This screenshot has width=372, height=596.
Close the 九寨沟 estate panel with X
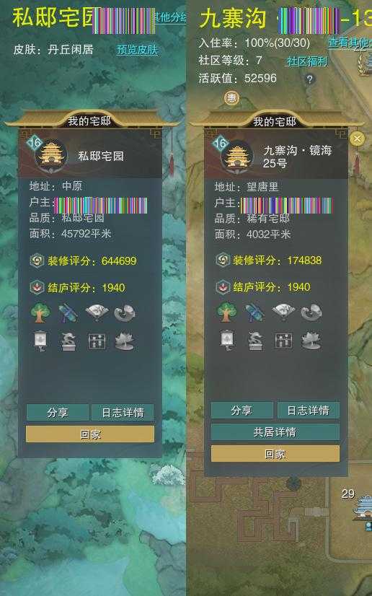point(356,139)
